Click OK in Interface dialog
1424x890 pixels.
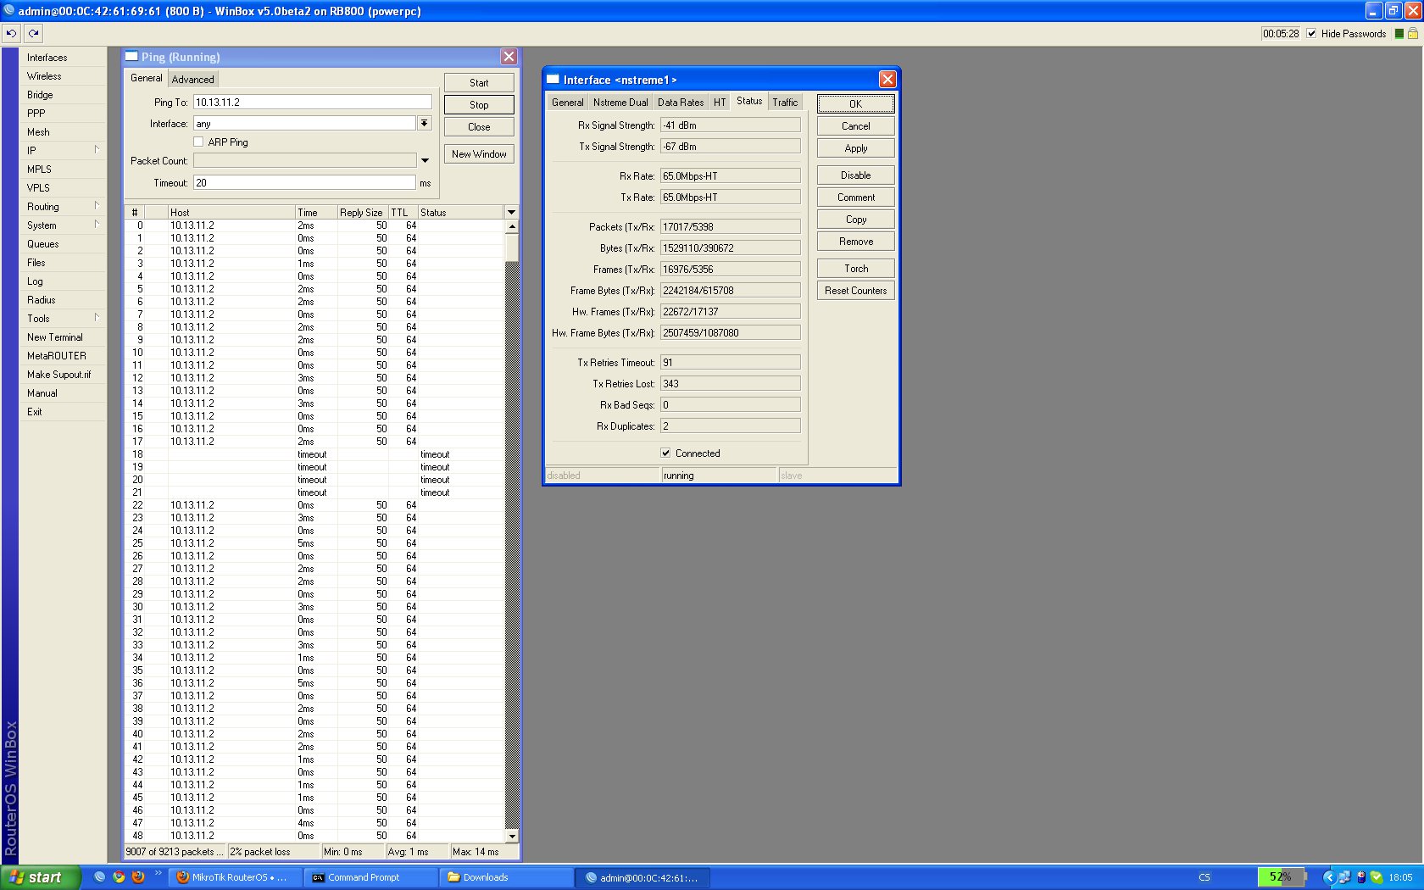[x=856, y=104]
